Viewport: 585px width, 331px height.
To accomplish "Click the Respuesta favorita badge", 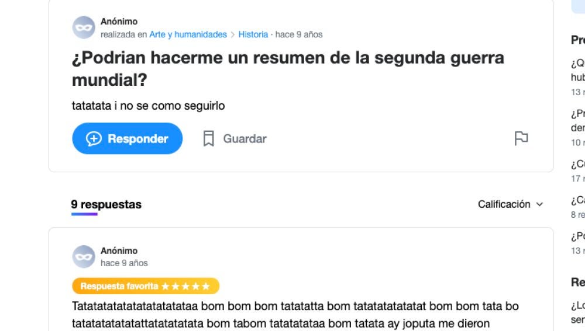I will (146, 286).
